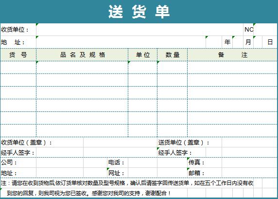
Task: Click the note line starting with 注：请您在收到货物后
Action: [127, 183]
